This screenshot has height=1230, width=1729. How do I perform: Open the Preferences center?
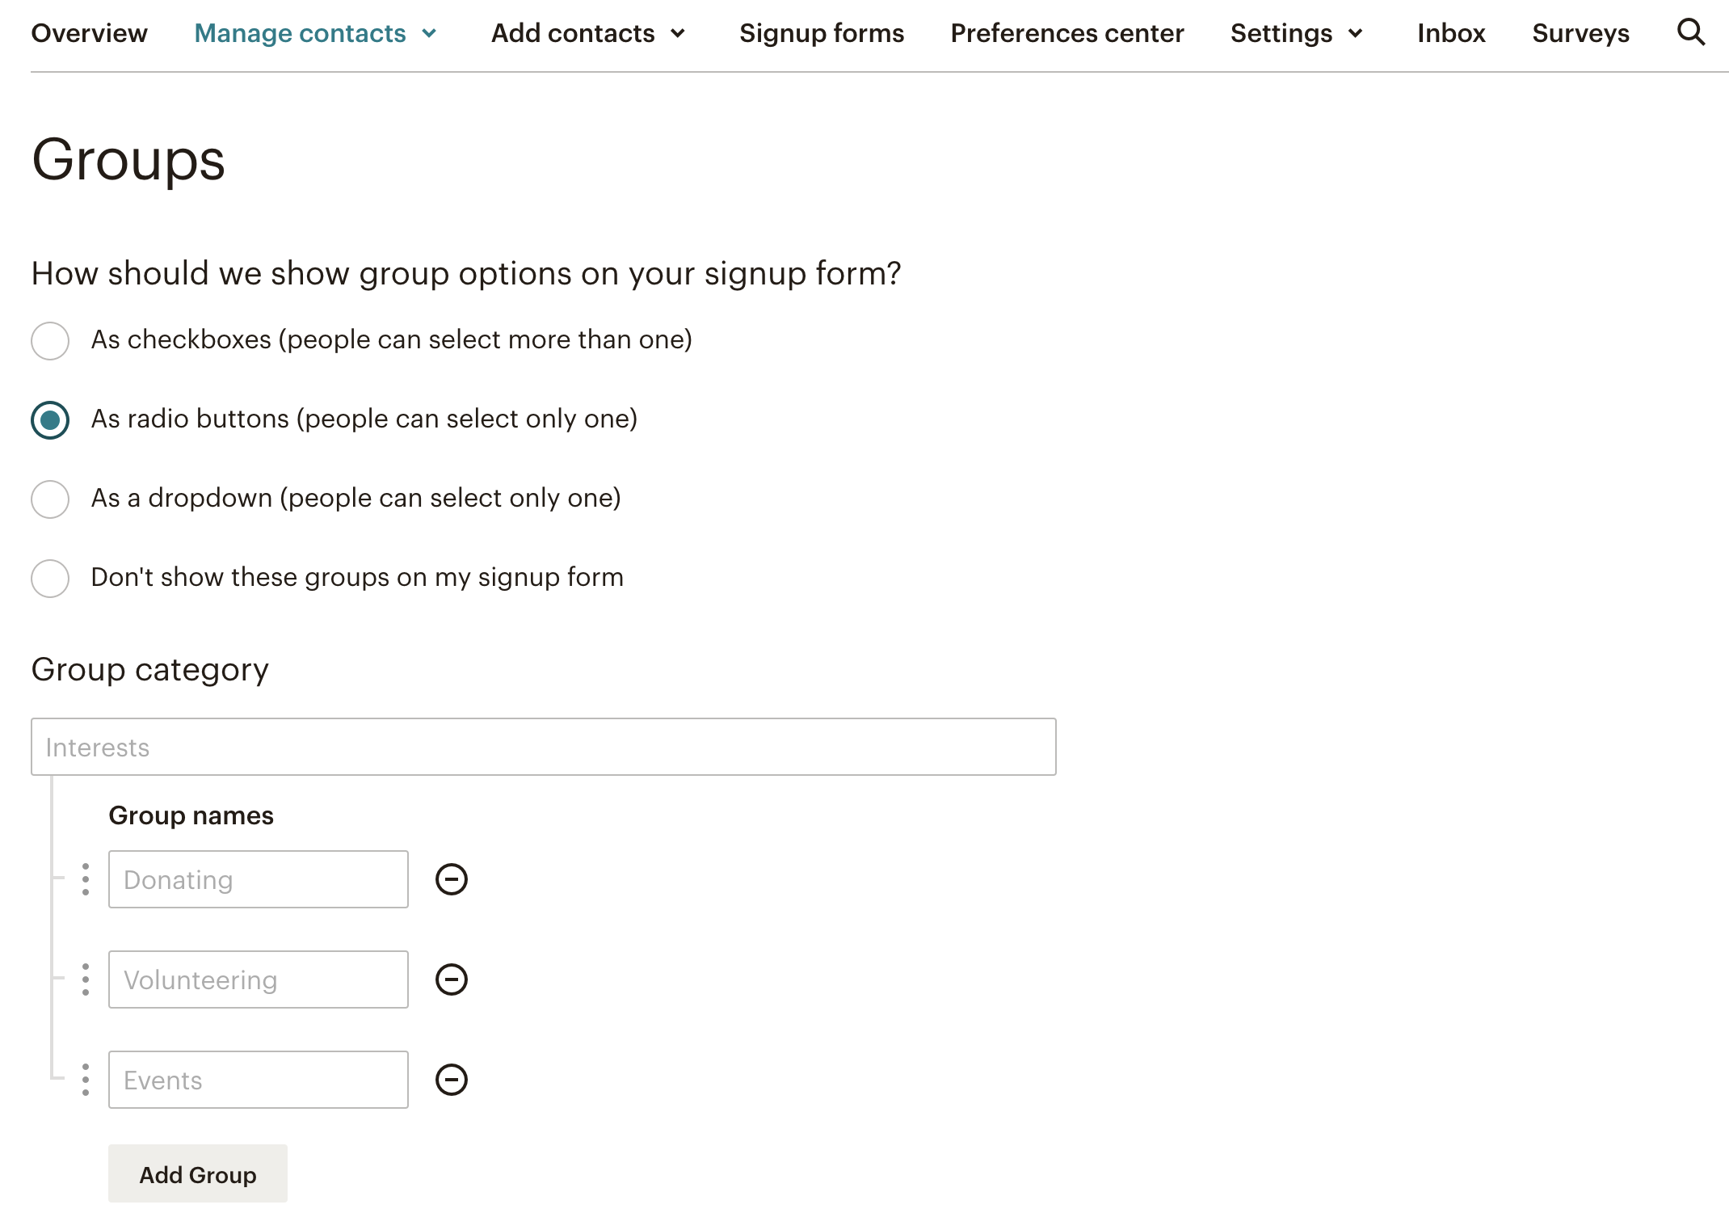point(1067,33)
